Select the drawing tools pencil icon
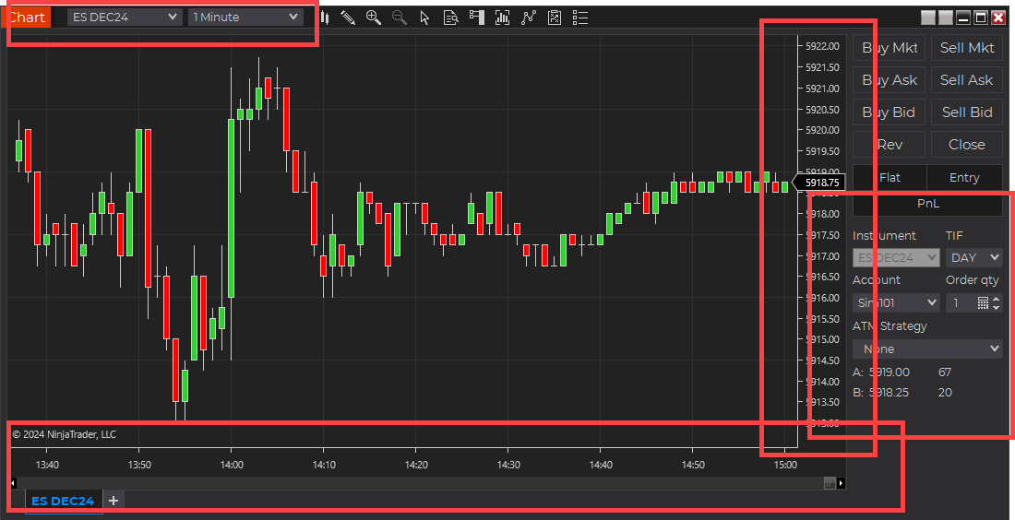Screen dimensions: 1015x520 (348, 18)
